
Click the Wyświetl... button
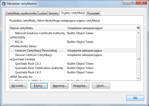[18, 86]
